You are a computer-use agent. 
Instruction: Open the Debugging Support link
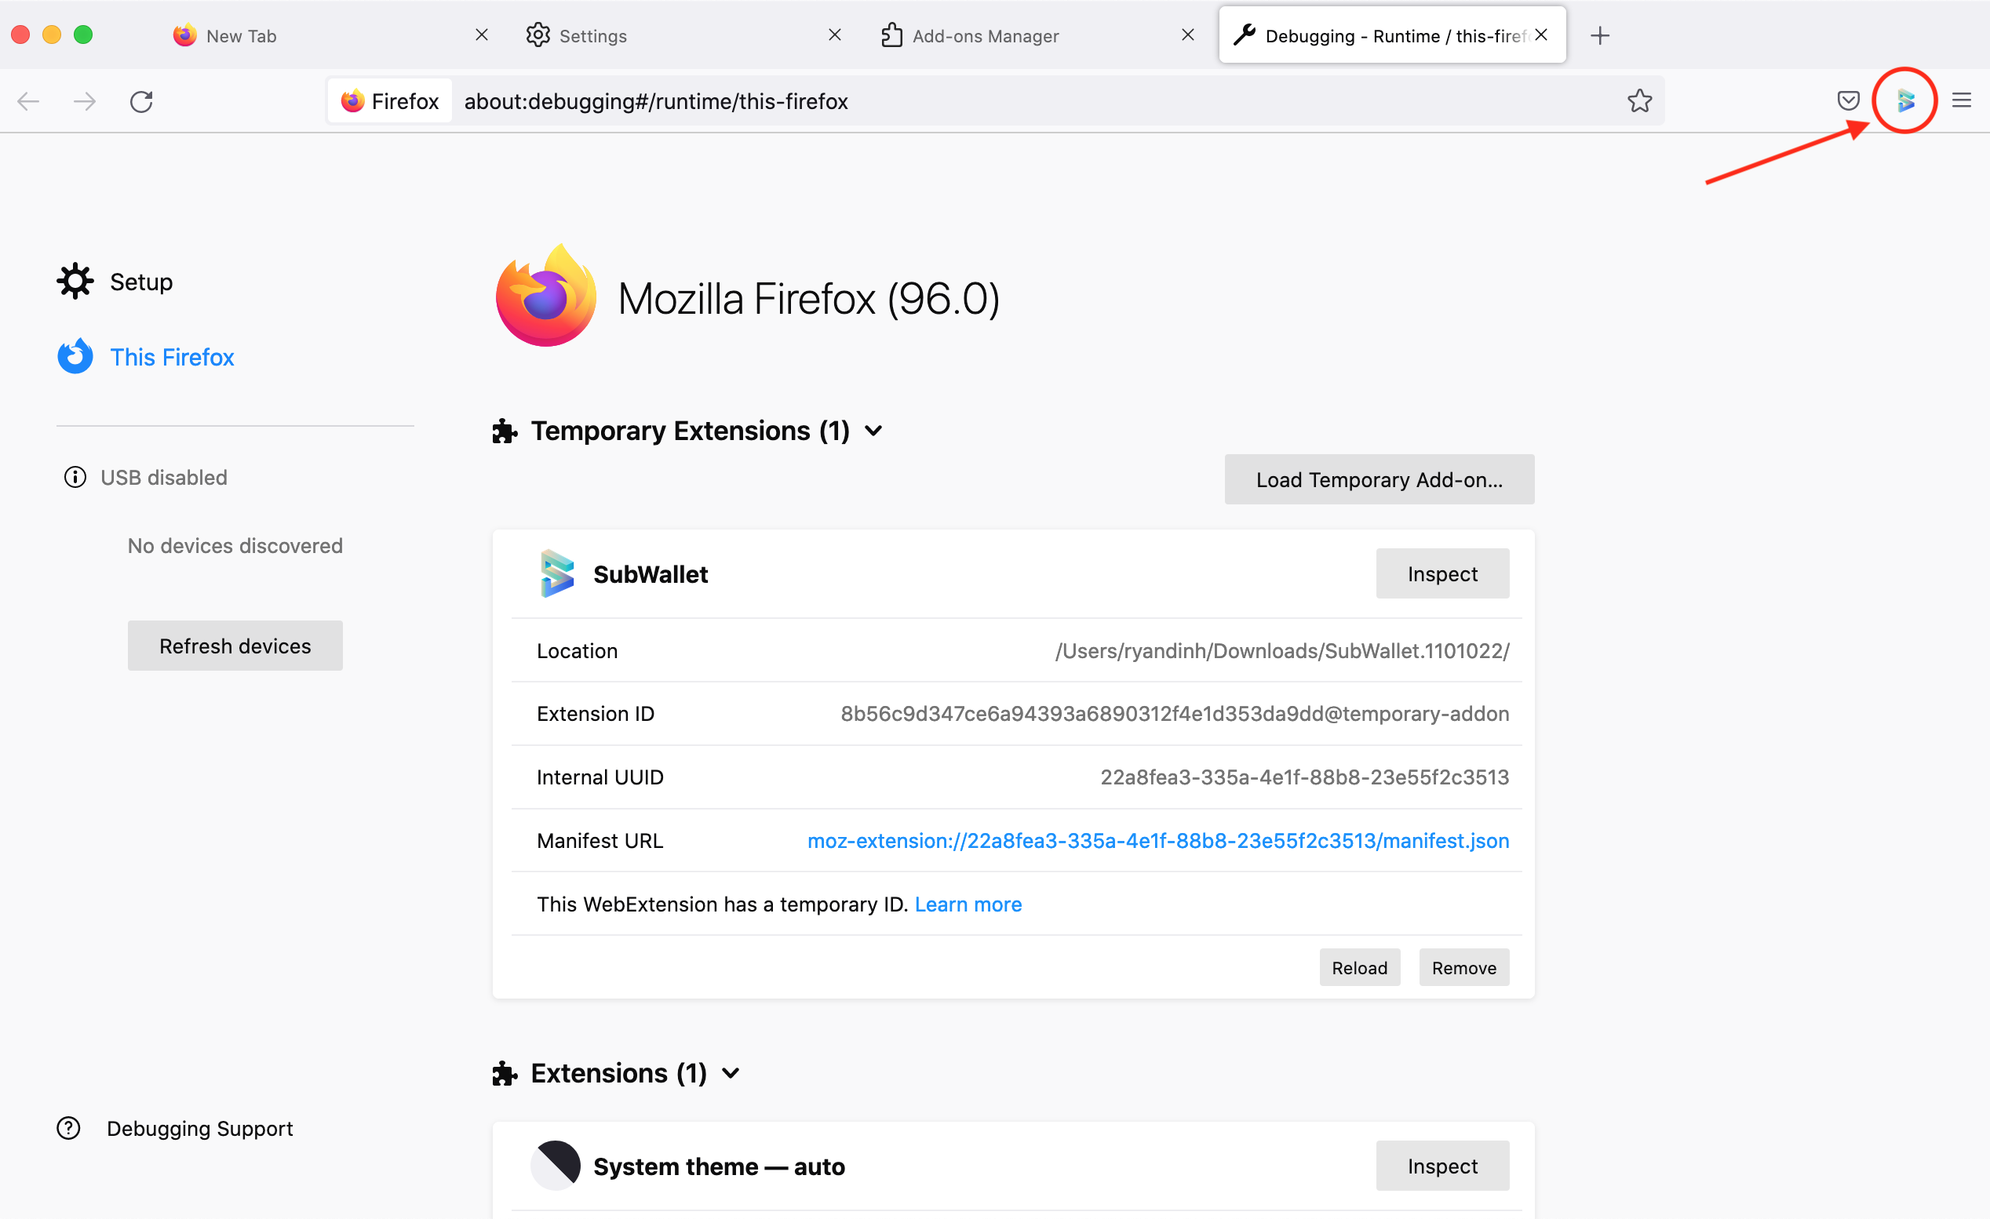coord(199,1128)
